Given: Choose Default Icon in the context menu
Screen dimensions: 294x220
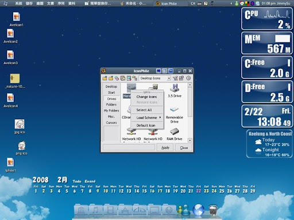Looking at the screenshot, I should [146, 125].
